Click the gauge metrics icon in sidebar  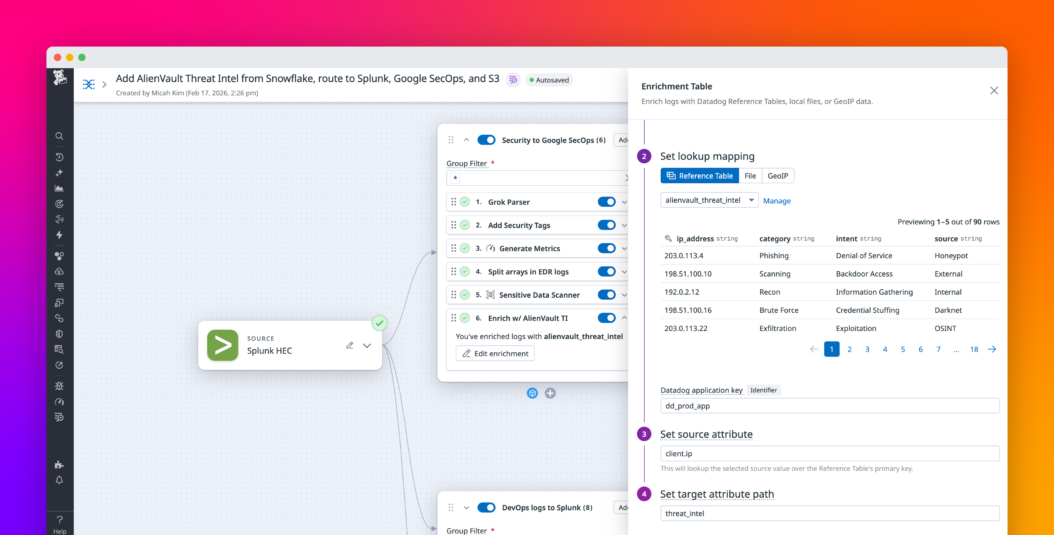59,402
